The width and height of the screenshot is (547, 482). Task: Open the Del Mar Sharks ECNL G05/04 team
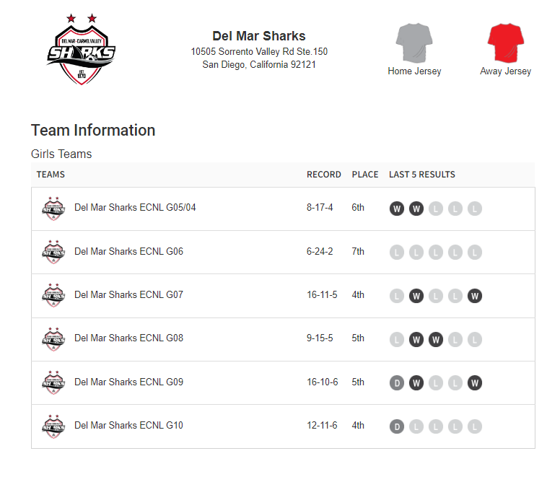pos(135,208)
